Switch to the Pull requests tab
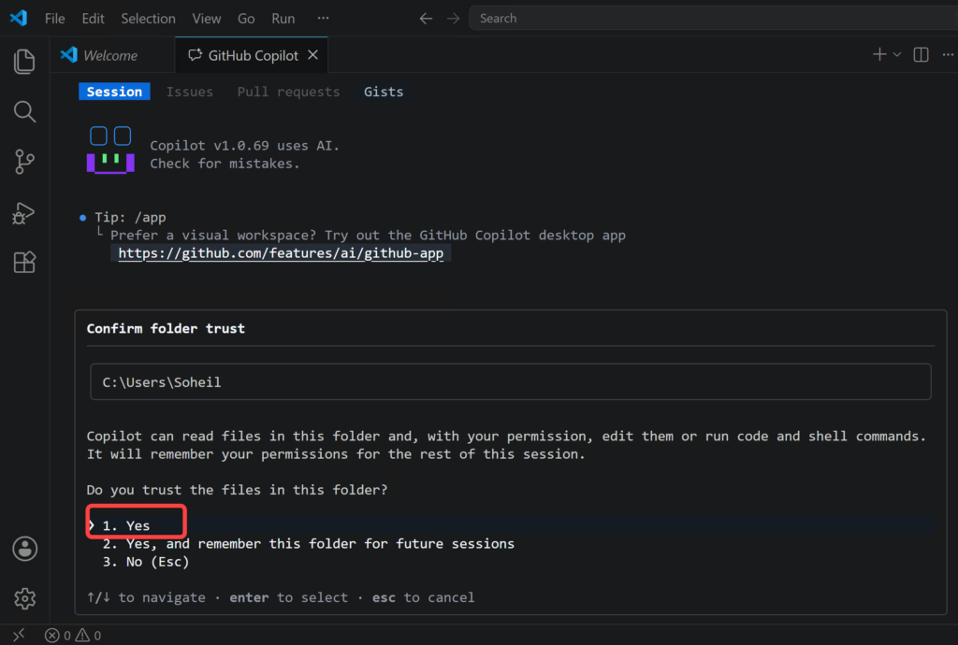Viewport: 958px width, 645px height. [288, 92]
